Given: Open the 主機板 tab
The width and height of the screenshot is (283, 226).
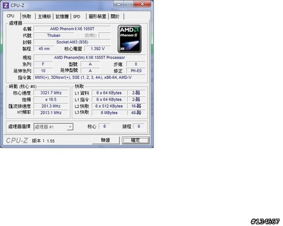Looking at the screenshot, I should [x=44, y=16].
